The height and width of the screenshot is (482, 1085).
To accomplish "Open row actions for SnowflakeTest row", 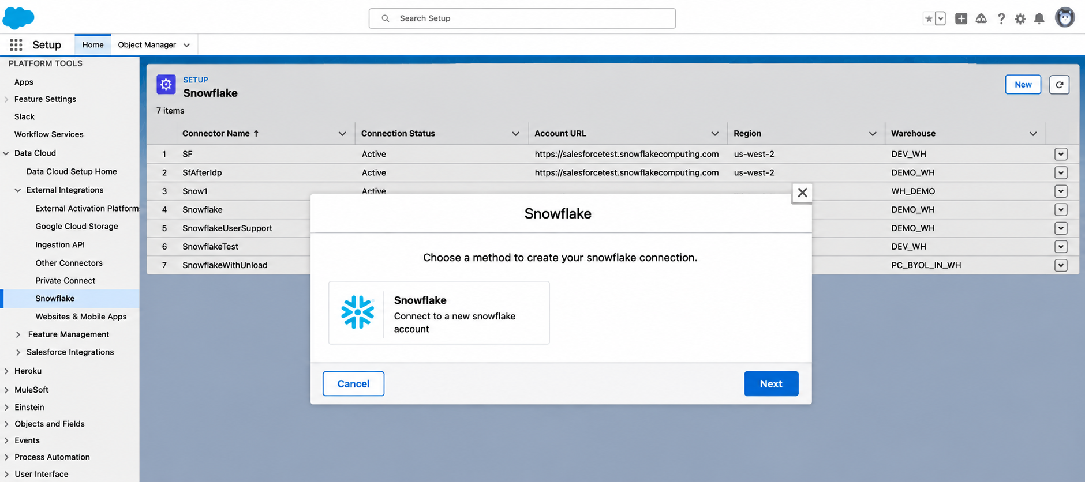I will 1061,247.
